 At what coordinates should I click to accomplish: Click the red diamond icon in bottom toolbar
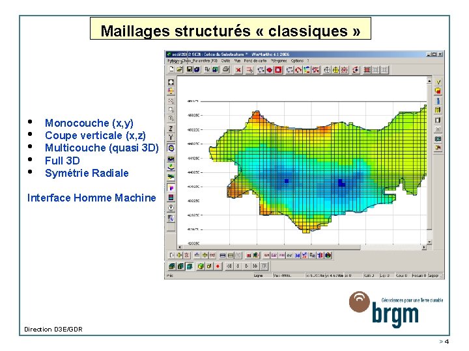pyautogui.click(x=218, y=266)
